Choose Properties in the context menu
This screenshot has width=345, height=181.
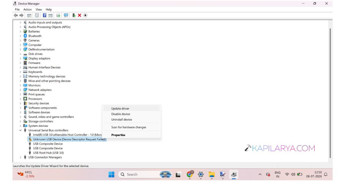(x=132, y=135)
